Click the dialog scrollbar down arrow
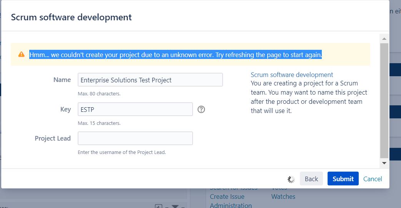The image size is (401, 208). point(384,163)
